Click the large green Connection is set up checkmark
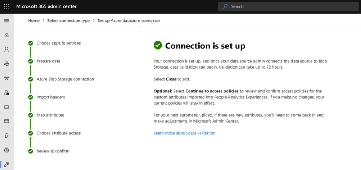 point(158,45)
